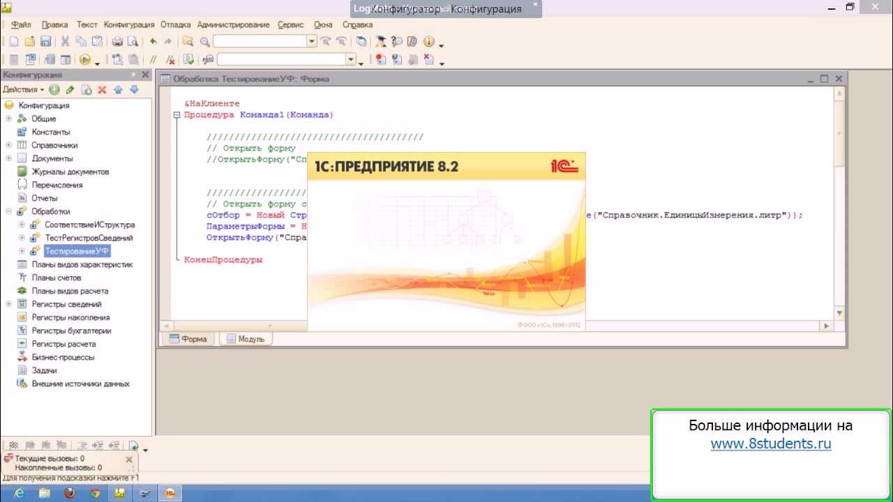Switch to the Форма tab
Viewport: 893px width, 502px height.
(x=188, y=339)
